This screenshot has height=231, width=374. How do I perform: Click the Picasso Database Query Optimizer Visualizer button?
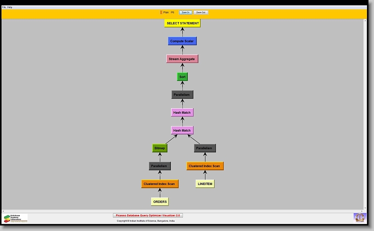point(148,215)
